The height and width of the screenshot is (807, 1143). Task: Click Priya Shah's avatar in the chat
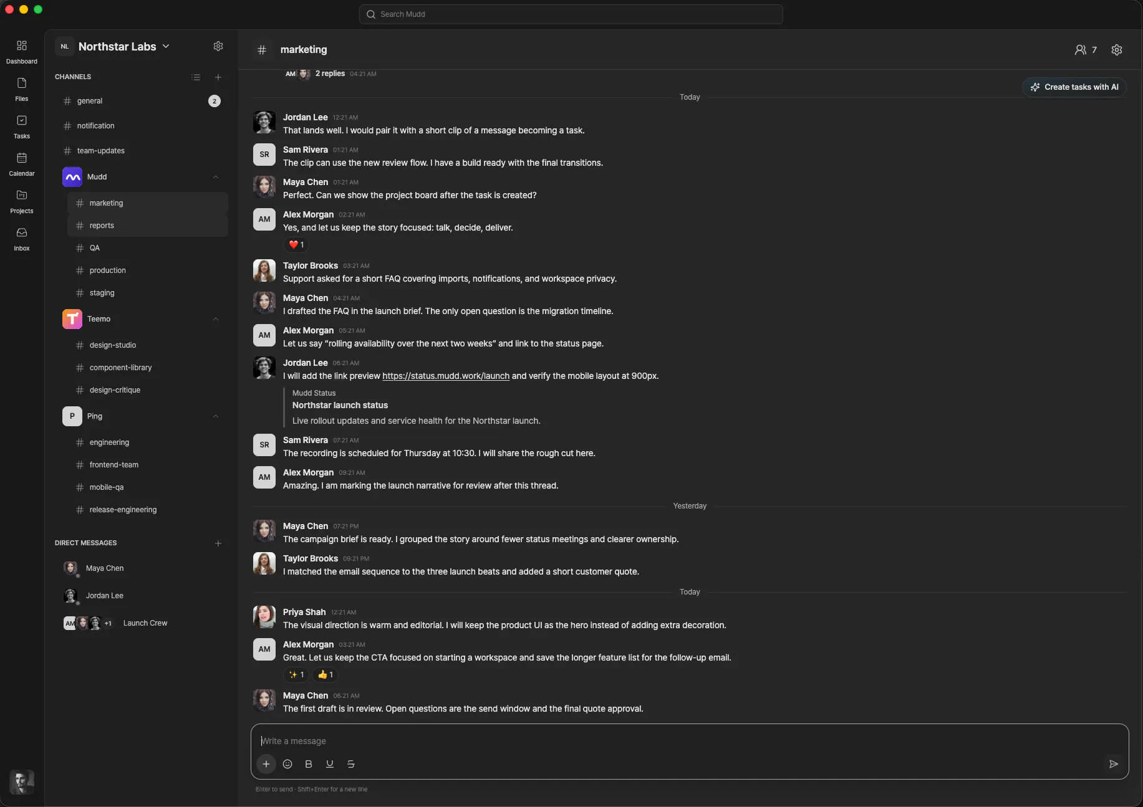(264, 617)
